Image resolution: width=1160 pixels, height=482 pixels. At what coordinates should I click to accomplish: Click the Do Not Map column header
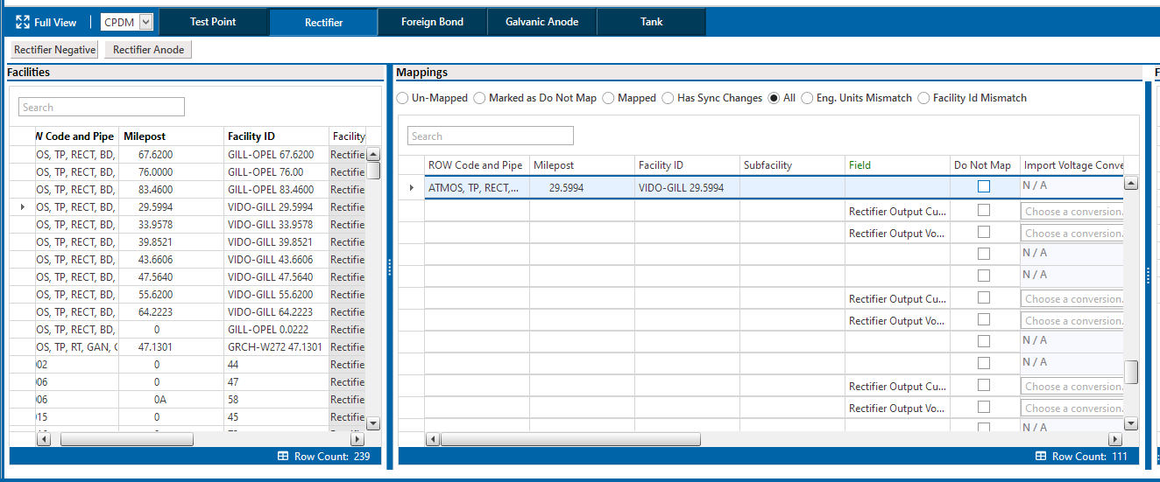tap(985, 165)
